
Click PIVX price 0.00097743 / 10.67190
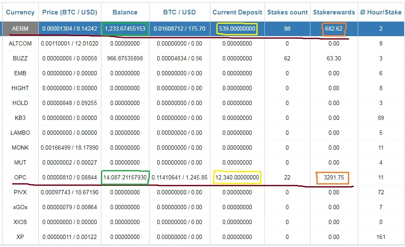[x=70, y=192]
